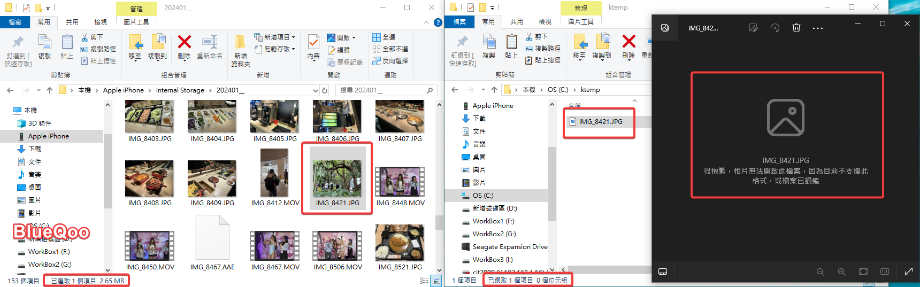Switch to 共用 tab in right Explorer
The width and height of the screenshot is (920, 287).
(x=516, y=22)
